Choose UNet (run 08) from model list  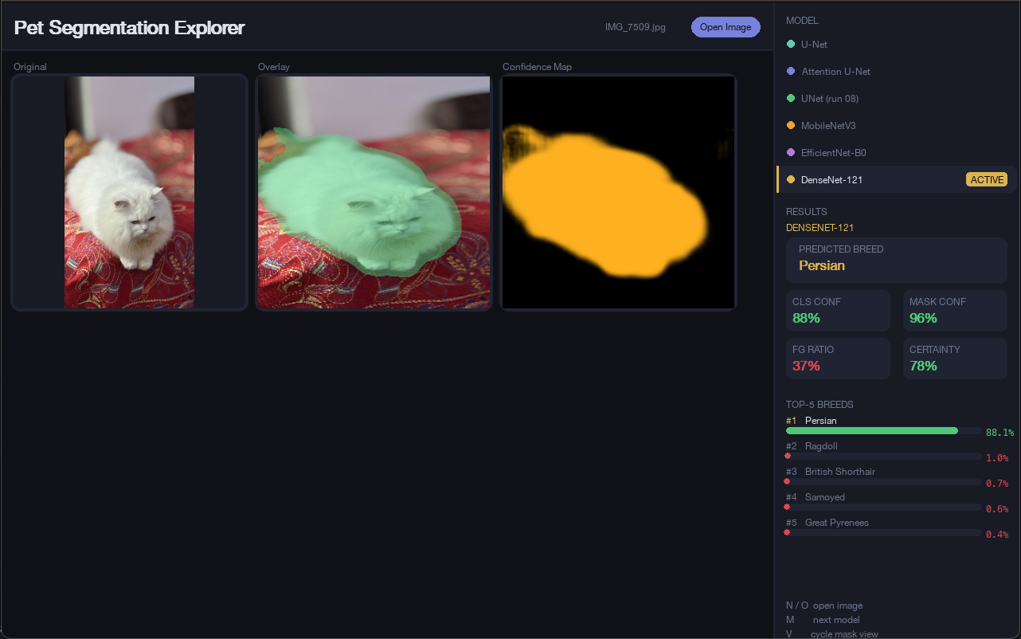click(x=897, y=99)
